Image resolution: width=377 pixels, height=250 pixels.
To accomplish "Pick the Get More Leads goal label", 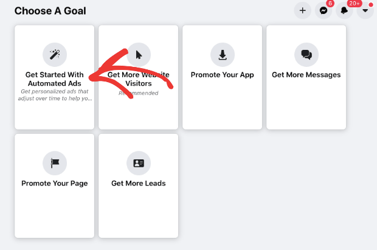I will [x=139, y=183].
